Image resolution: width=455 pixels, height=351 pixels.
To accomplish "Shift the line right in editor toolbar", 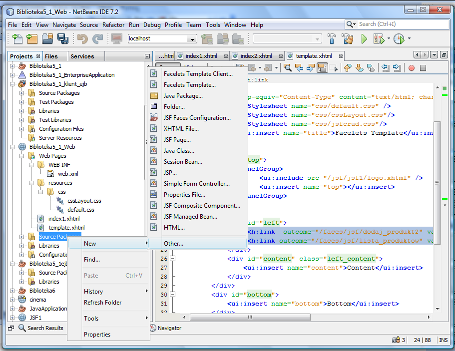I will point(397,68).
